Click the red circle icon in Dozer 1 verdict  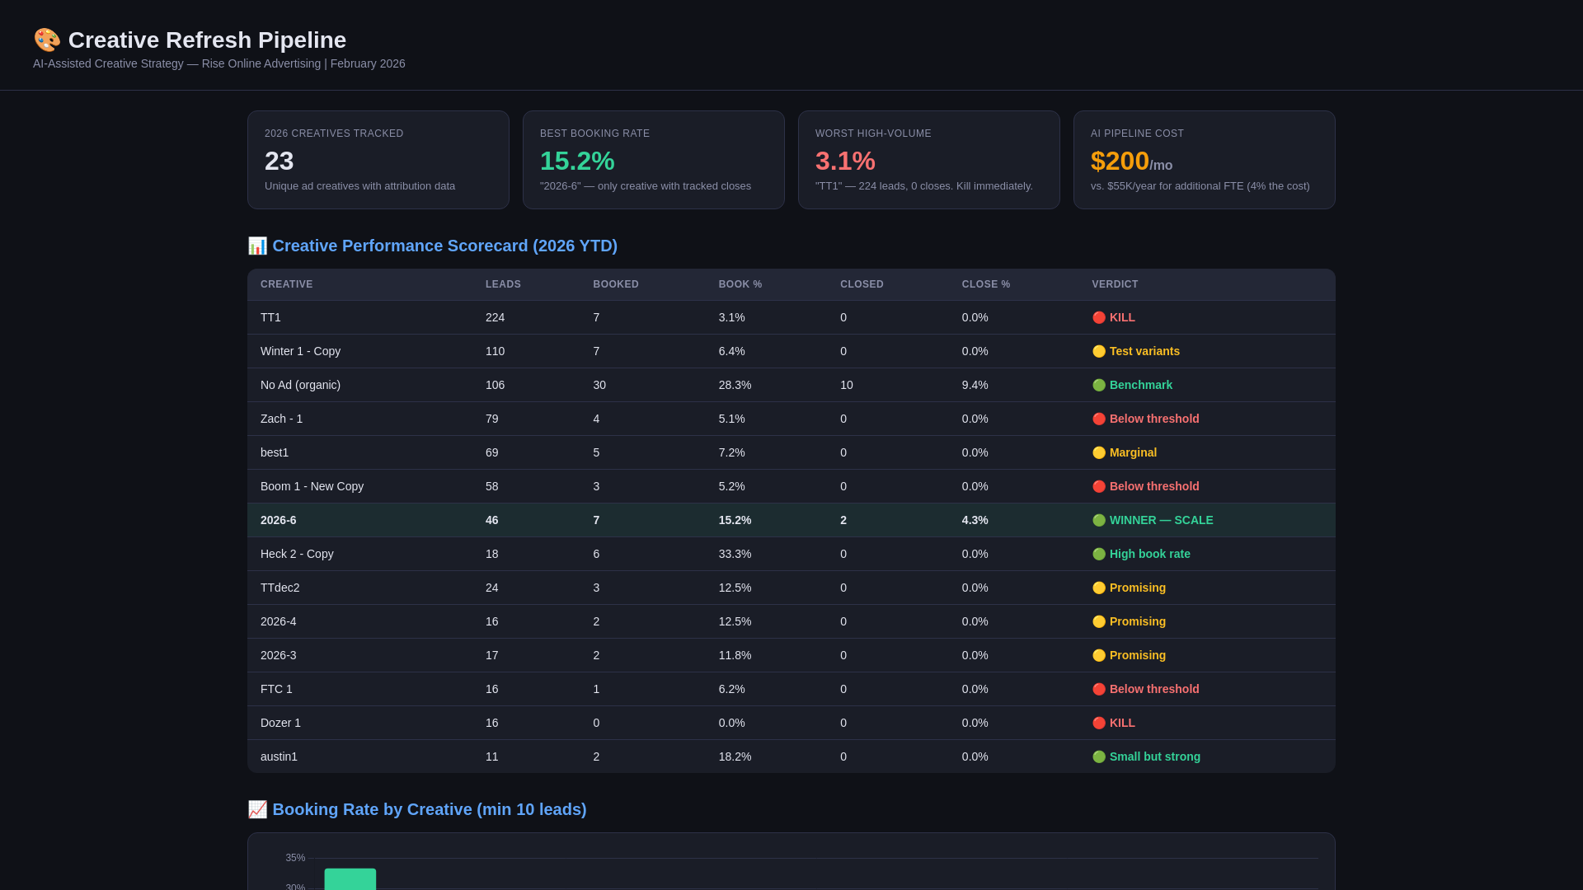(x=1098, y=723)
